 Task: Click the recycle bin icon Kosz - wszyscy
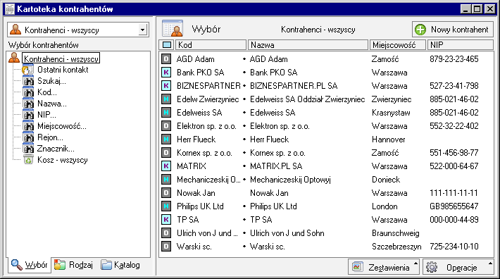point(28,160)
